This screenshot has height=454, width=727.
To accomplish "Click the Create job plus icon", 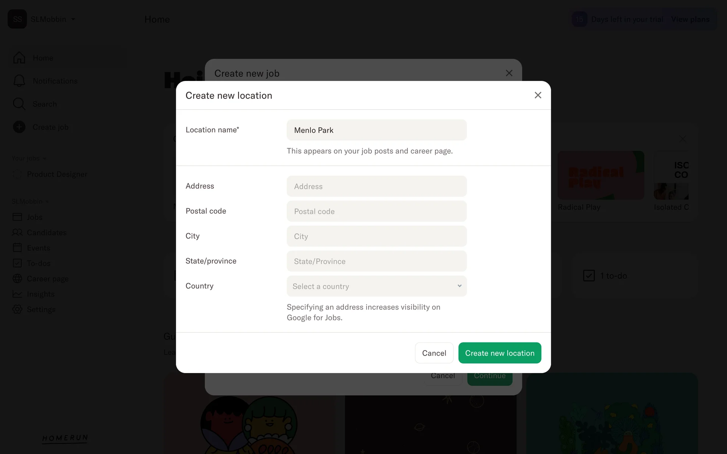I will (19, 127).
